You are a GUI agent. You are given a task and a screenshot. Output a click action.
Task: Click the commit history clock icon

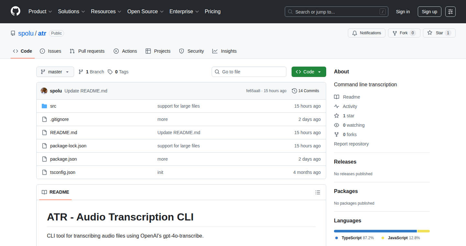[294, 91]
